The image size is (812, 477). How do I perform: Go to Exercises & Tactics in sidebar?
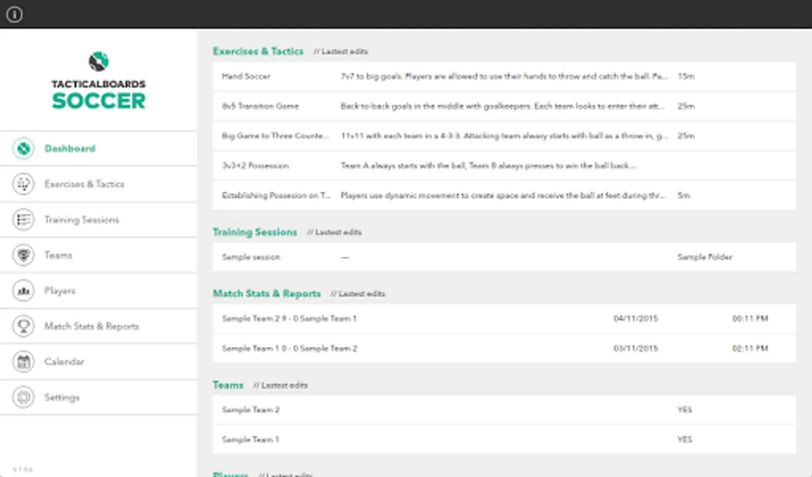pos(98,184)
